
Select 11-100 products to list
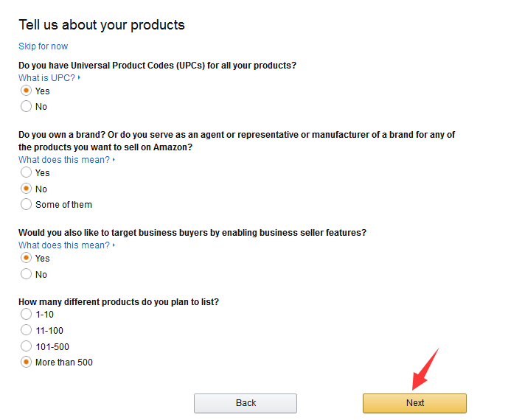tap(27, 330)
